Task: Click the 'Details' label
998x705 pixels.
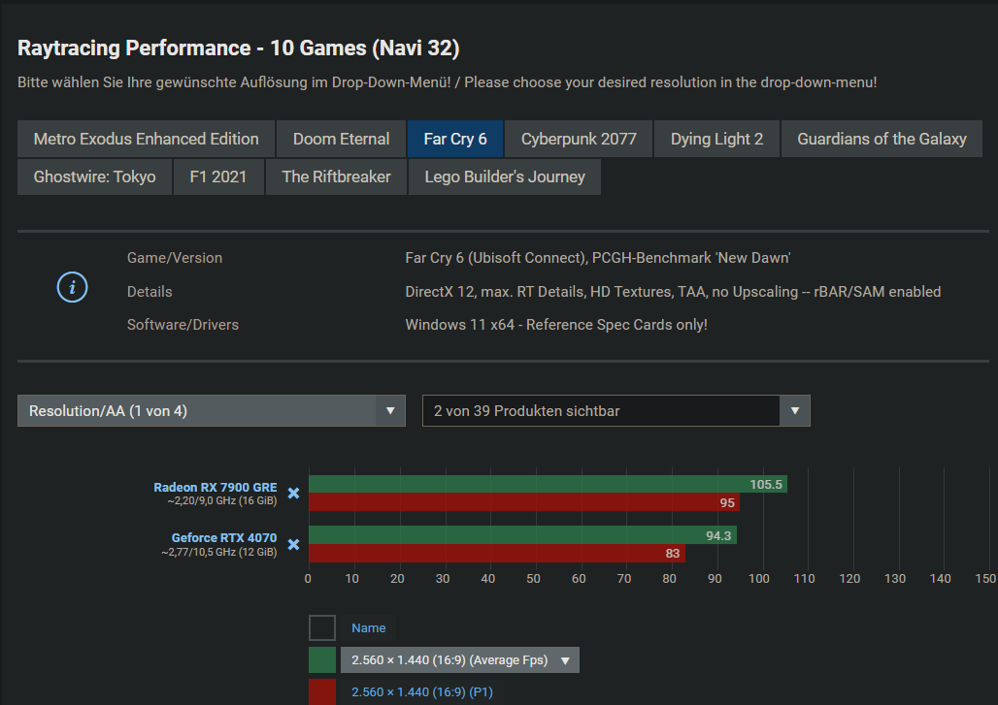Action: tap(150, 291)
